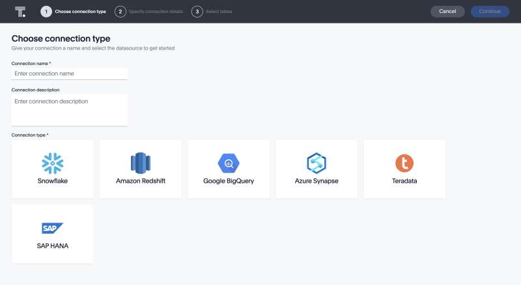
Task: Click step 2 circle indicator
Action: point(120,12)
